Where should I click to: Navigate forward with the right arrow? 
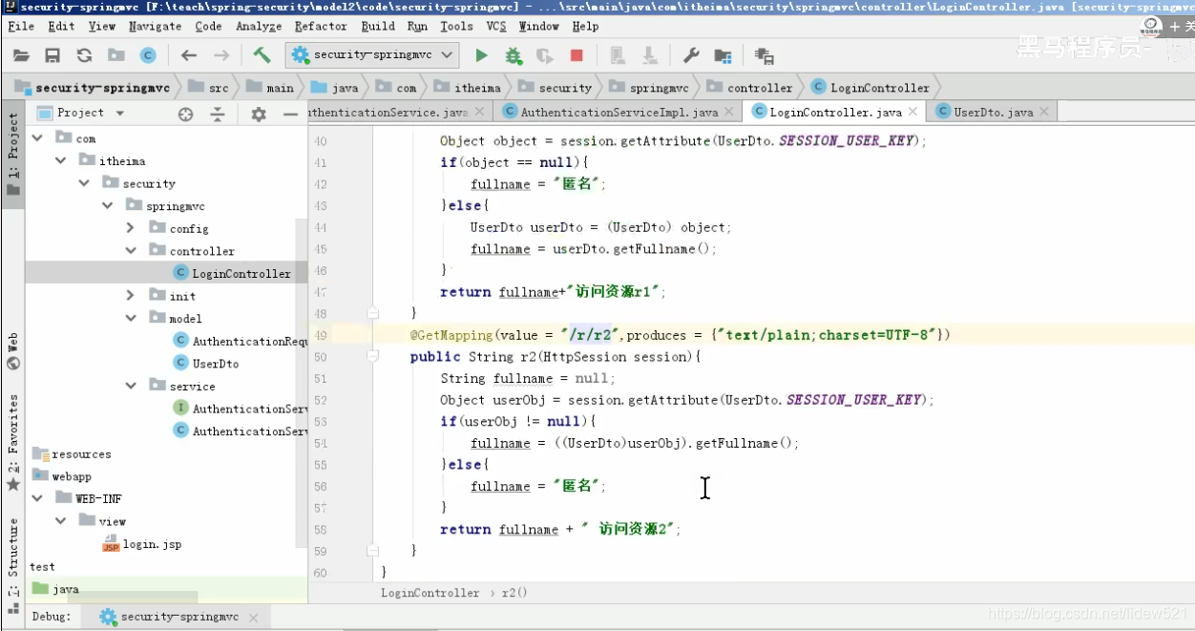220,55
